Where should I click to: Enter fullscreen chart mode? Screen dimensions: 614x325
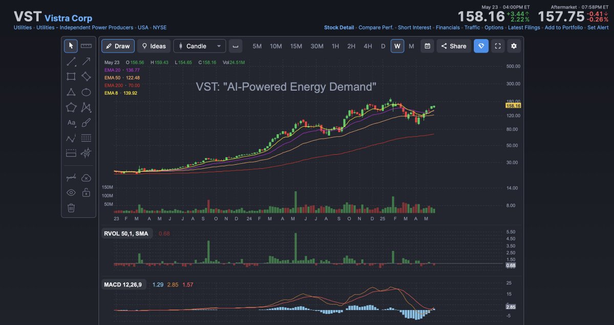click(x=497, y=46)
